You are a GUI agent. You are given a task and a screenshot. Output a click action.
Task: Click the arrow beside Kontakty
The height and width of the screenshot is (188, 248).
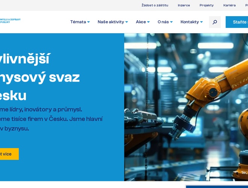(201, 22)
